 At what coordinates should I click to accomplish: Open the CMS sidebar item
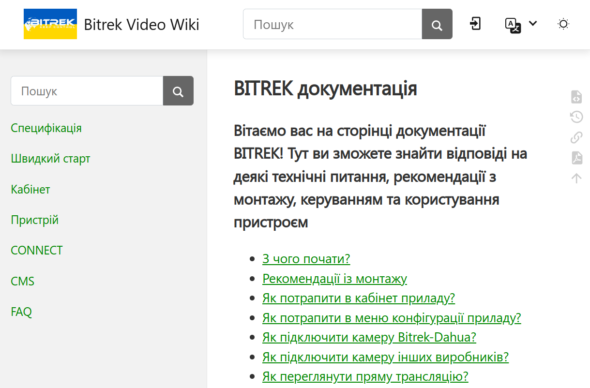pos(23,281)
